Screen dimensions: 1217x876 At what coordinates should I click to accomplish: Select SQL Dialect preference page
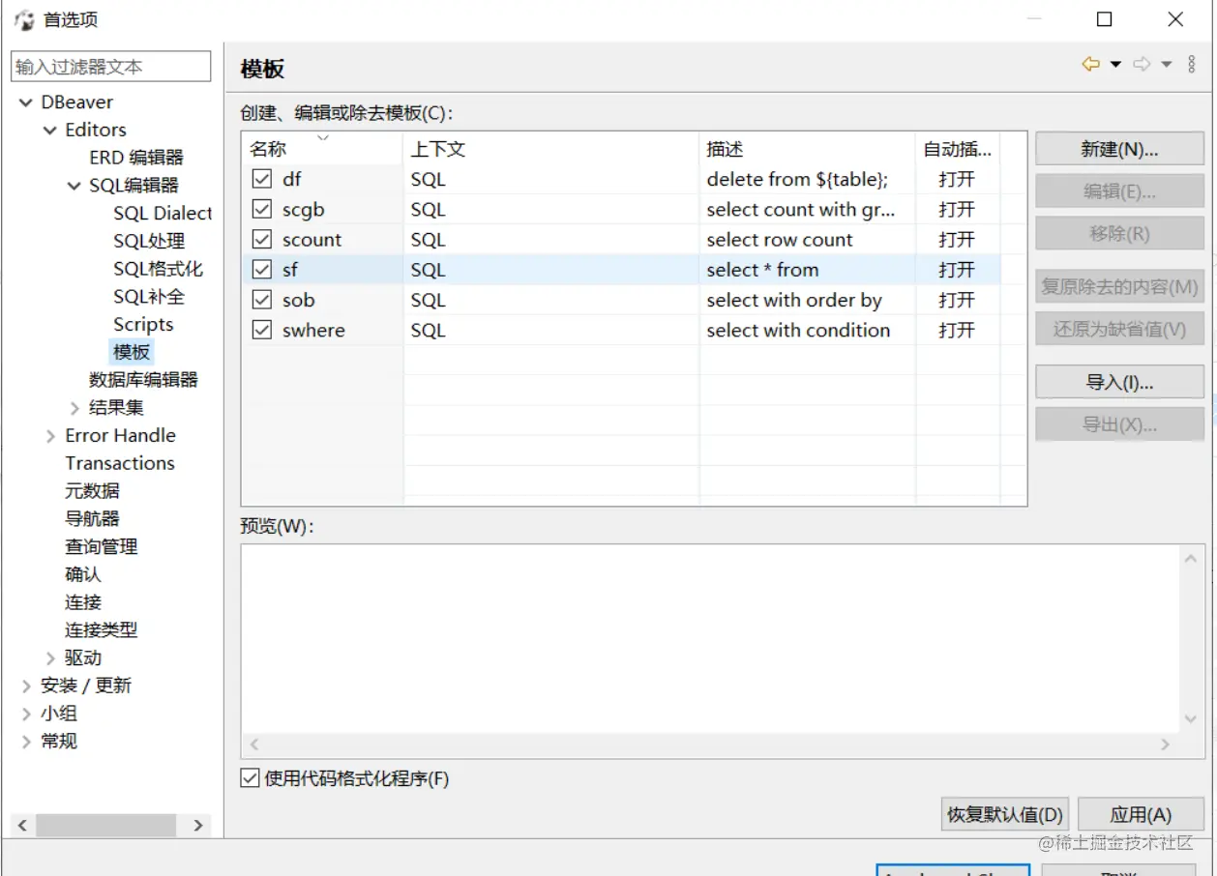coord(162,213)
